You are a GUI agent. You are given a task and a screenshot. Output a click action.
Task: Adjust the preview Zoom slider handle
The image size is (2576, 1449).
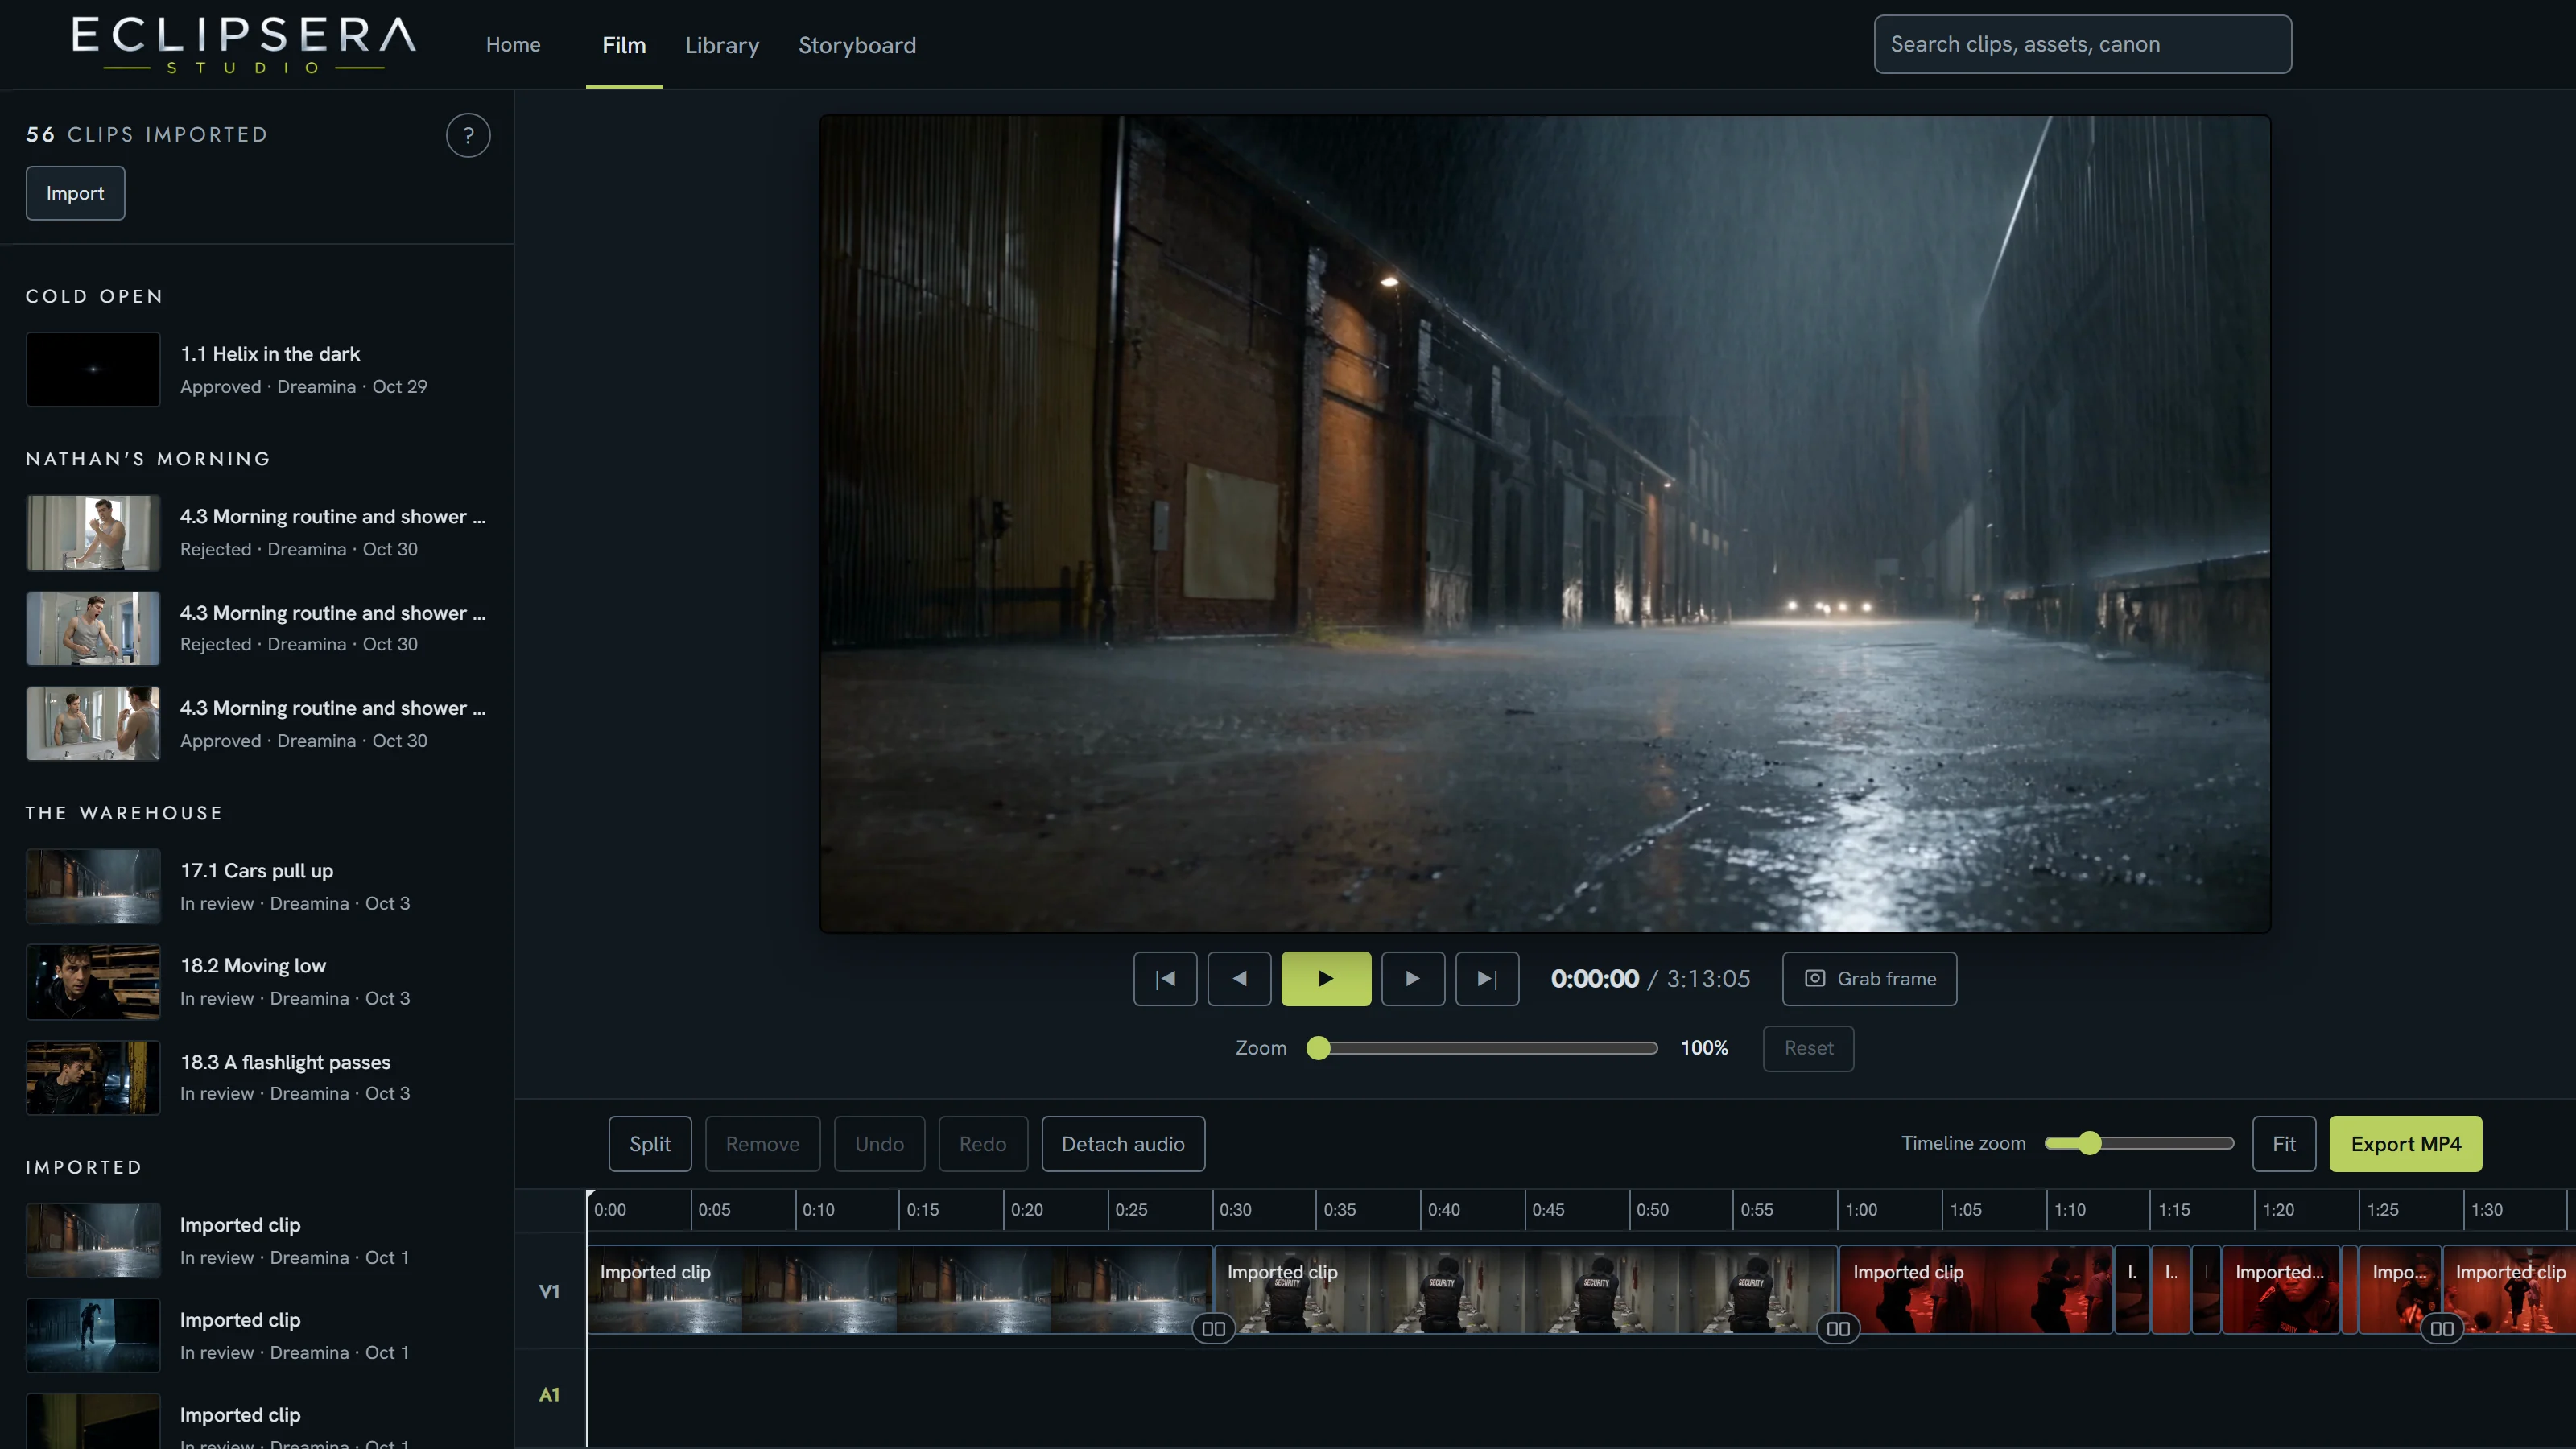tap(1318, 1048)
